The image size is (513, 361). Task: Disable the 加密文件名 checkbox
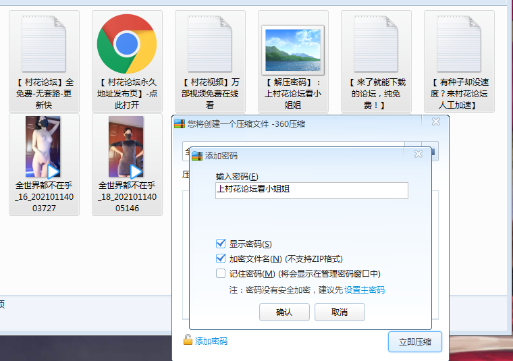(x=221, y=258)
